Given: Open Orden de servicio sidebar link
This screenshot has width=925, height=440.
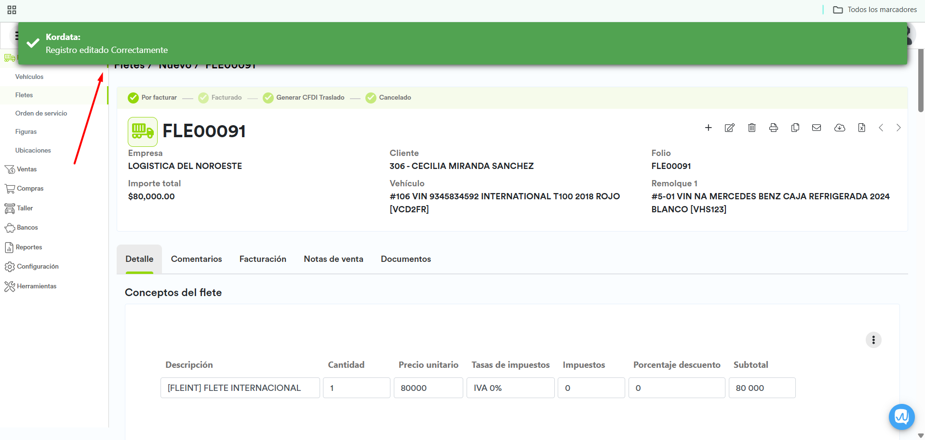Looking at the screenshot, I should click(41, 114).
